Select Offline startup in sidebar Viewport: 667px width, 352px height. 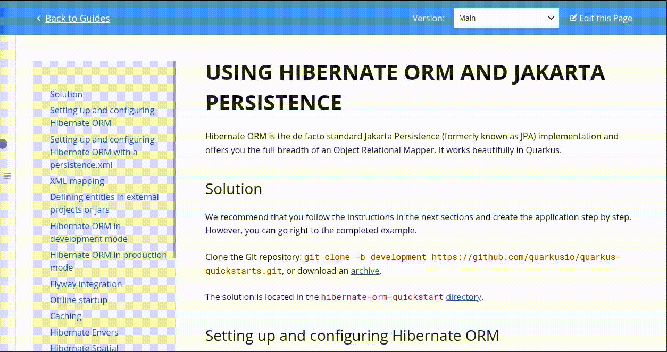coord(79,300)
